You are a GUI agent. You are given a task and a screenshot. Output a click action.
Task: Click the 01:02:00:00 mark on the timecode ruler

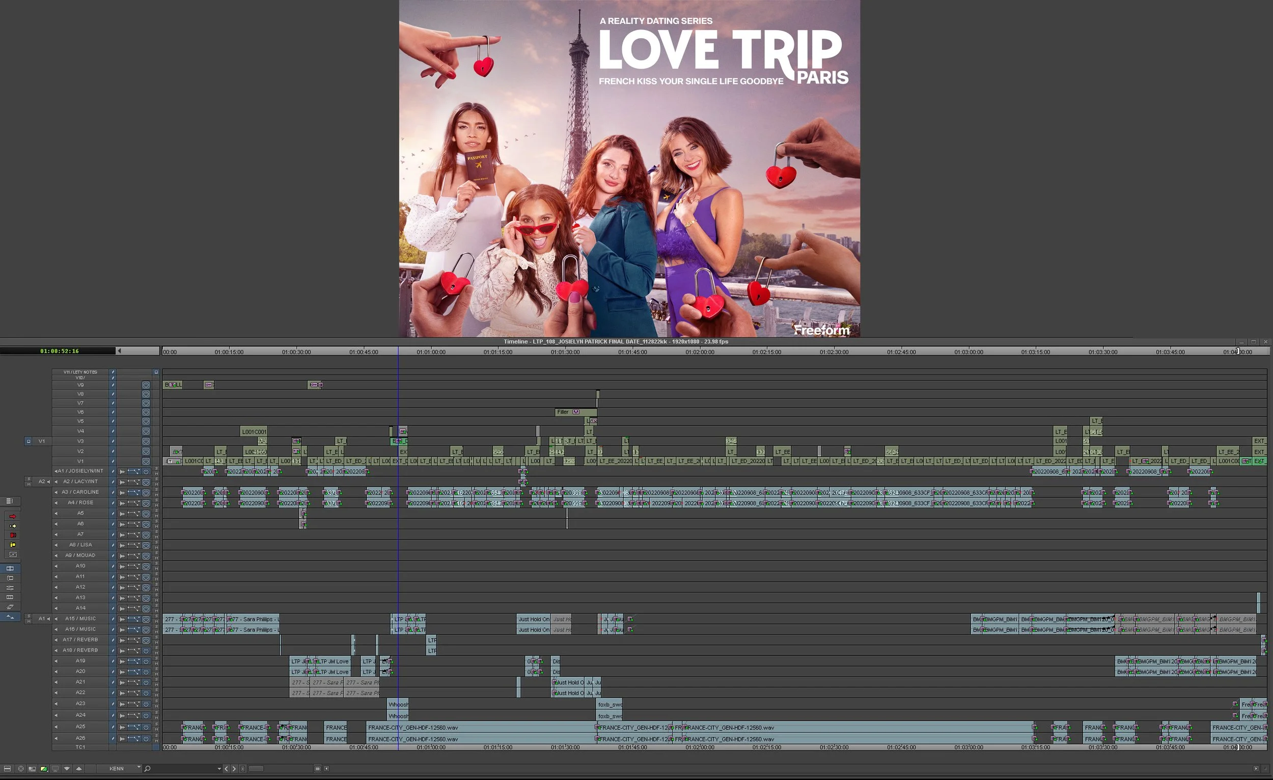coord(700,352)
